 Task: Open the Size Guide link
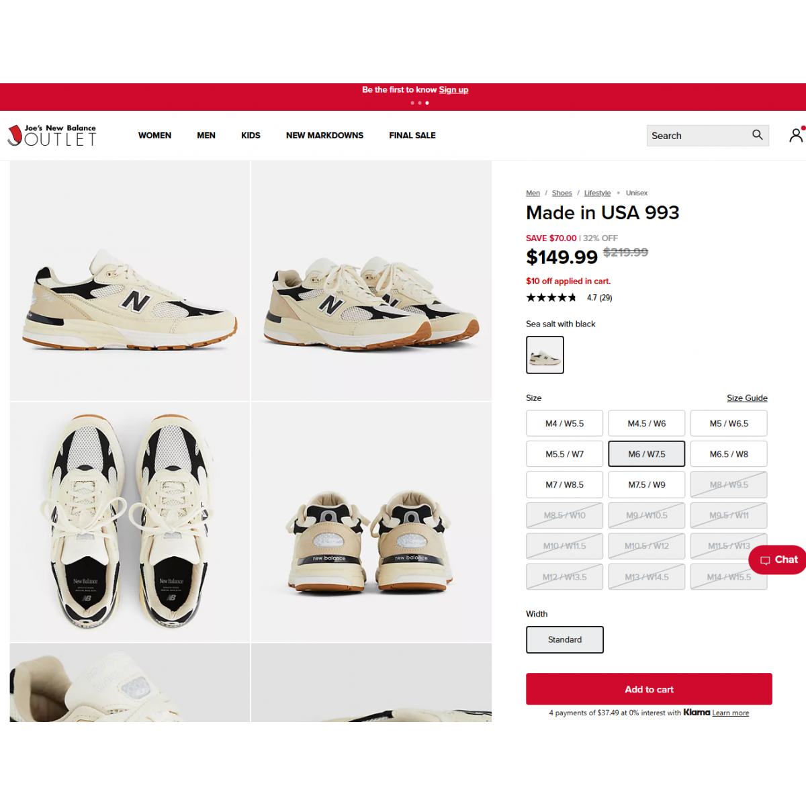(747, 398)
